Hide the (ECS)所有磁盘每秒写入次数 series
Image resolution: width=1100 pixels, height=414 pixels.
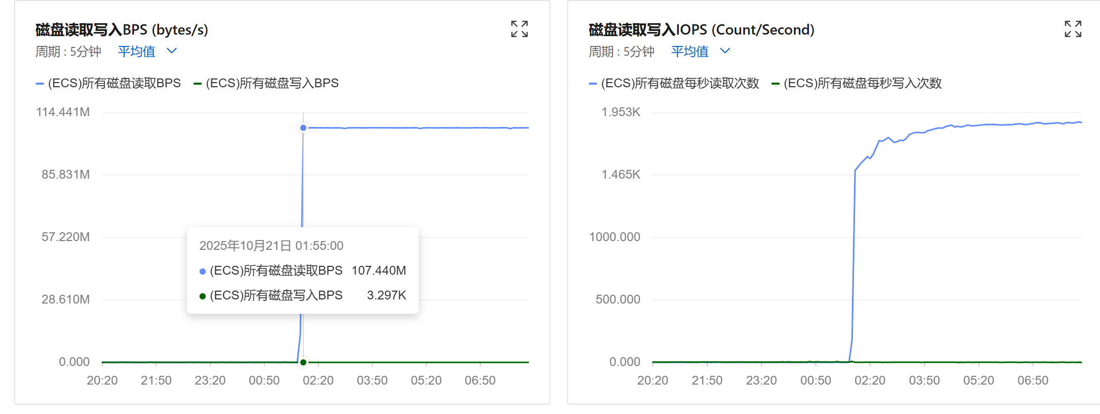click(x=862, y=83)
